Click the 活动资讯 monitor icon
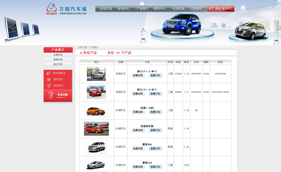This screenshot has width=281, height=172. click(x=49, y=85)
